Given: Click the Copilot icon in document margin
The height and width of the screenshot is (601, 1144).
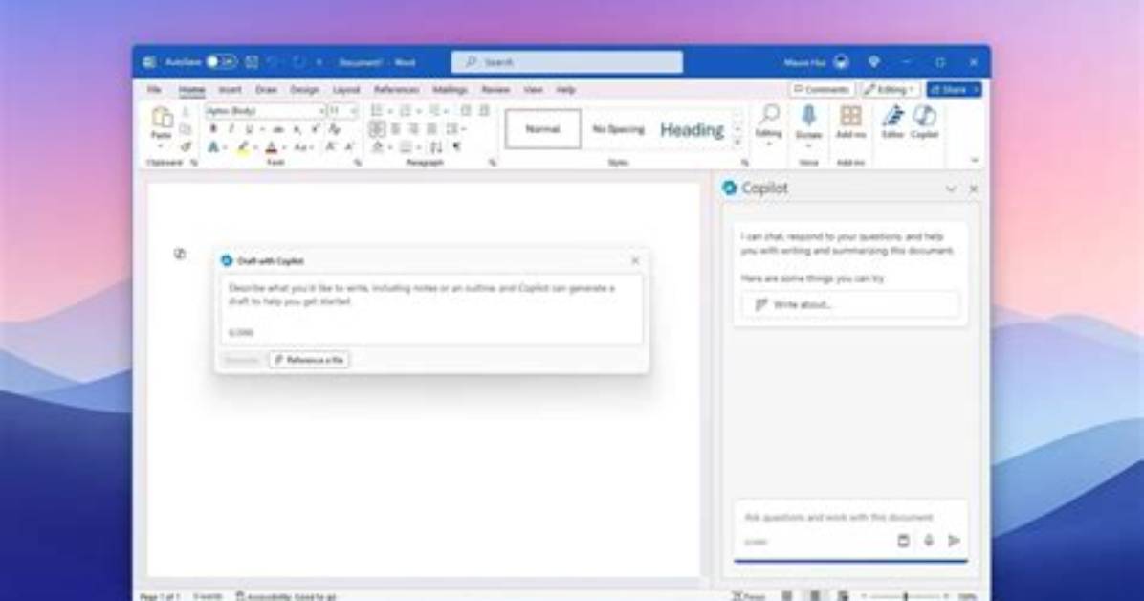Looking at the screenshot, I should coord(180,254).
